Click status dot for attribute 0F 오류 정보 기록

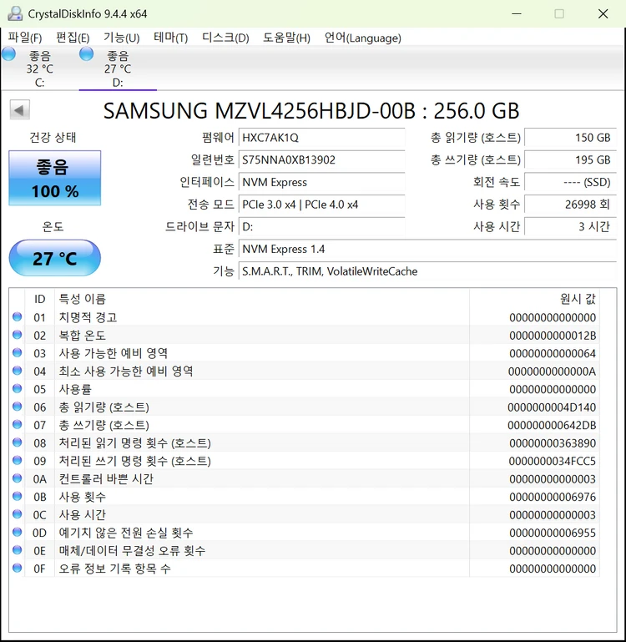pos(18,568)
